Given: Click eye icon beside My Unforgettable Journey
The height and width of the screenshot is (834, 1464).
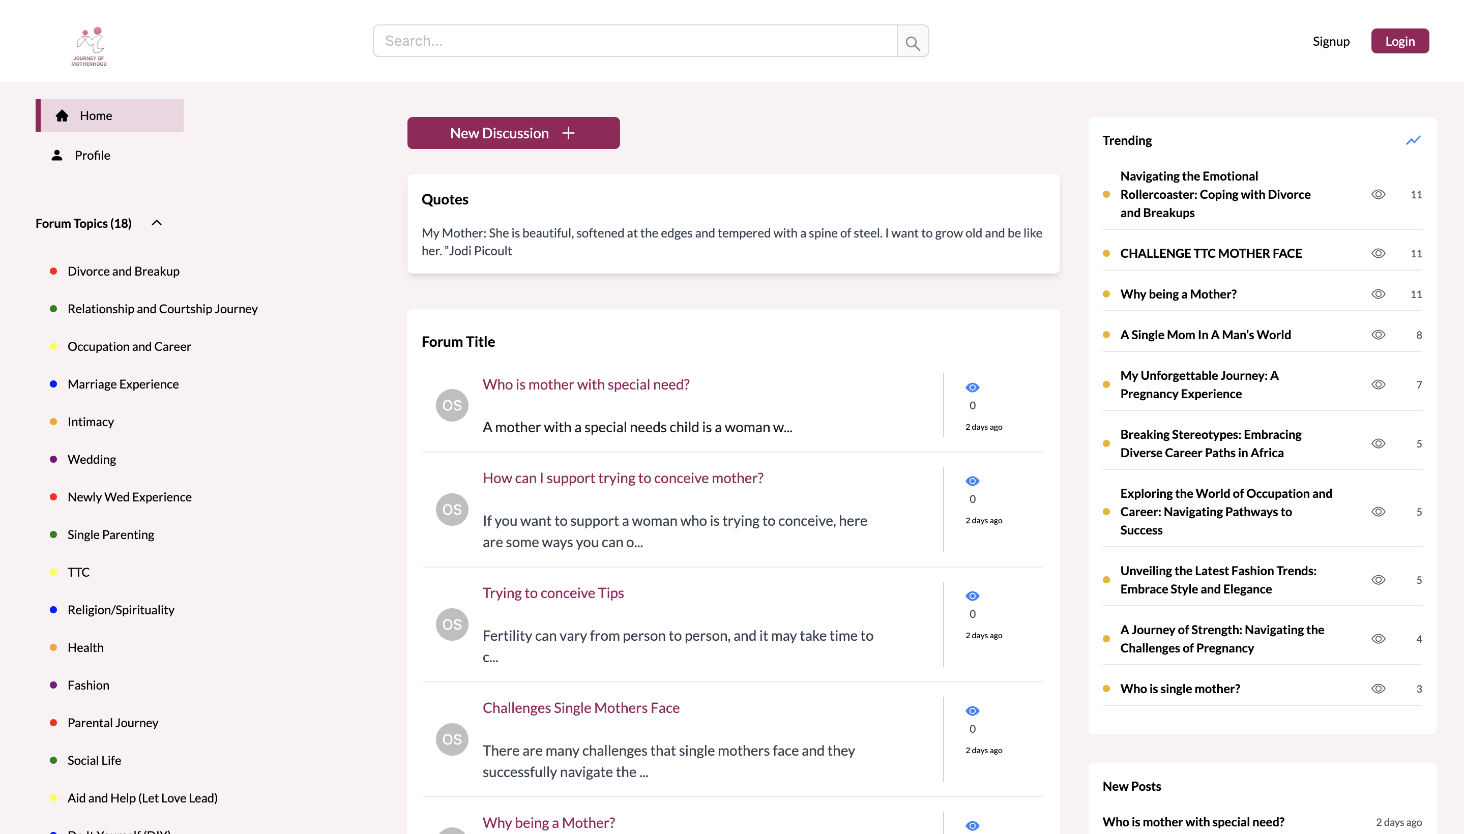Looking at the screenshot, I should click(1378, 384).
